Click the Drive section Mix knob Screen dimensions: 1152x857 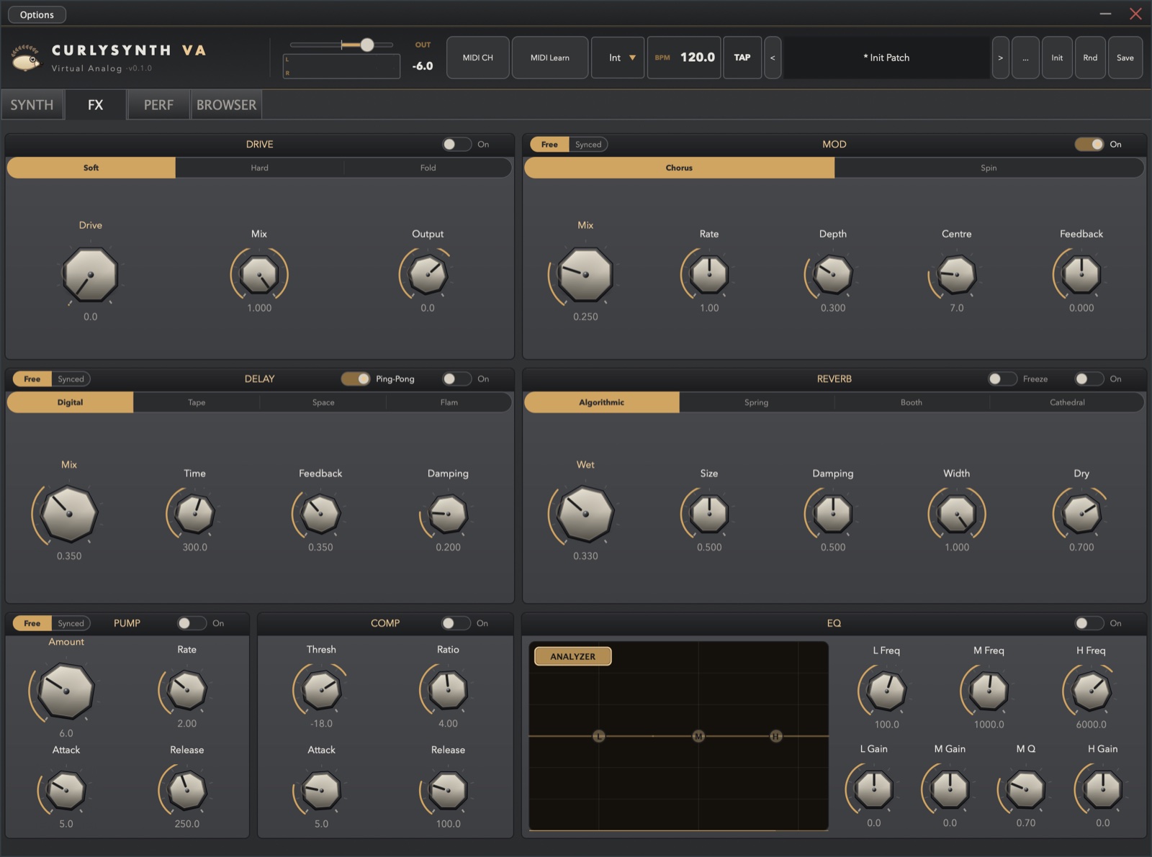click(x=259, y=274)
